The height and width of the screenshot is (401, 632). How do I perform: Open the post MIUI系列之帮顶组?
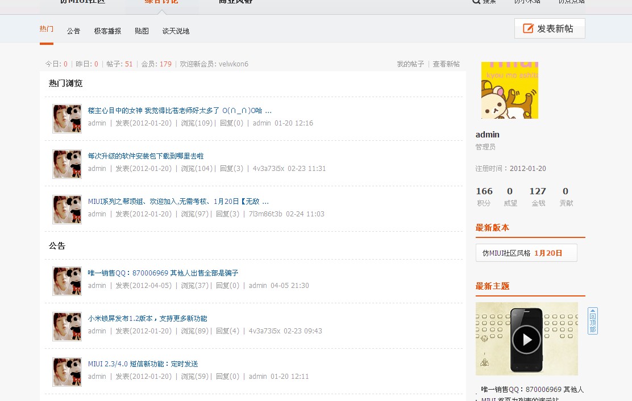(x=178, y=201)
